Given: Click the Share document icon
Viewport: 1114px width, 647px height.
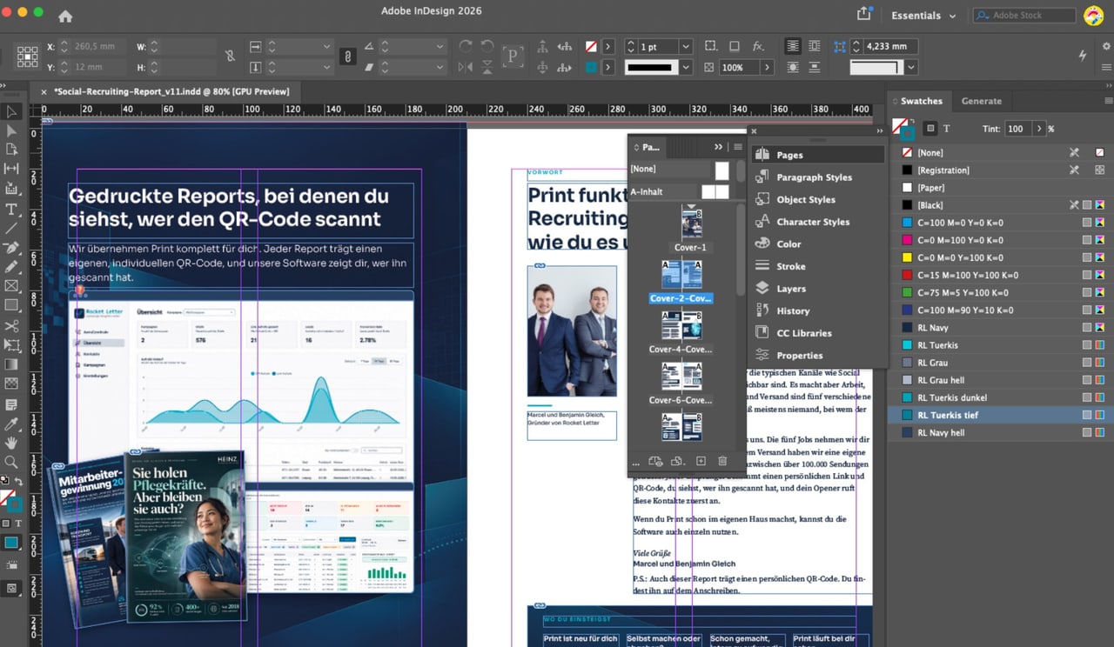Looking at the screenshot, I should point(864,14).
